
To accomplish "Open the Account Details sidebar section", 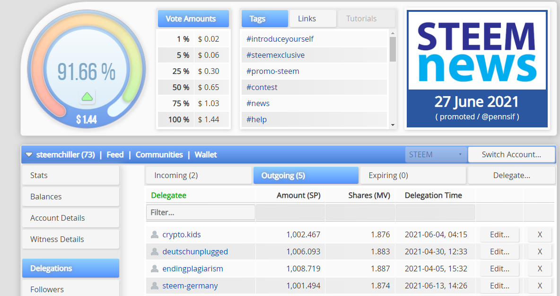I will point(71,218).
